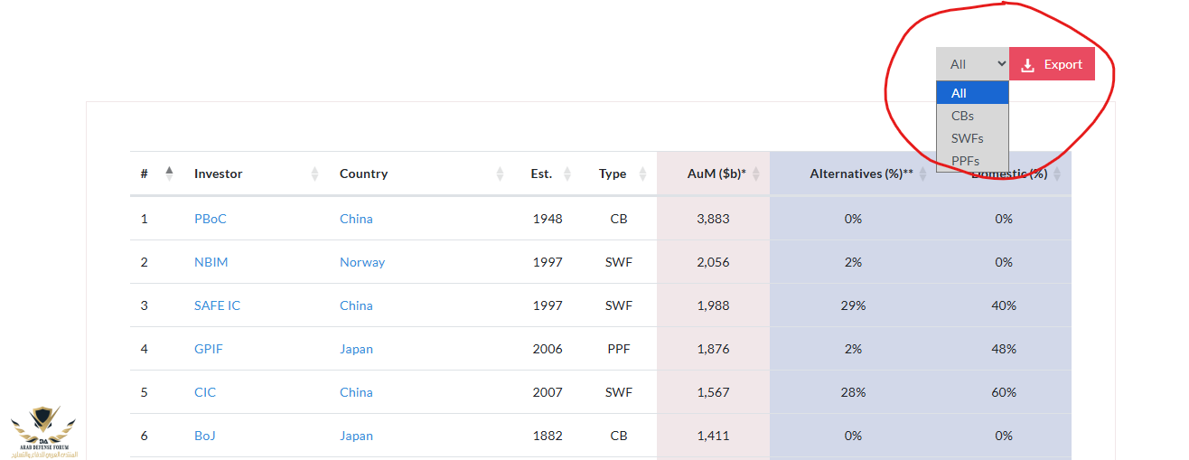This screenshot has width=1189, height=460.
Task: Sort table by Investor column arrows
Action: tap(314, 174)
